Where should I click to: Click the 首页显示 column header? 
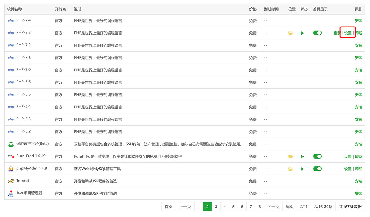coord(320,9)
